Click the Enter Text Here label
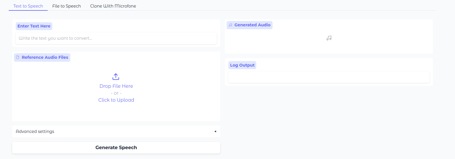This screenshot has height=159, width=455. click(x=34, y=26)
